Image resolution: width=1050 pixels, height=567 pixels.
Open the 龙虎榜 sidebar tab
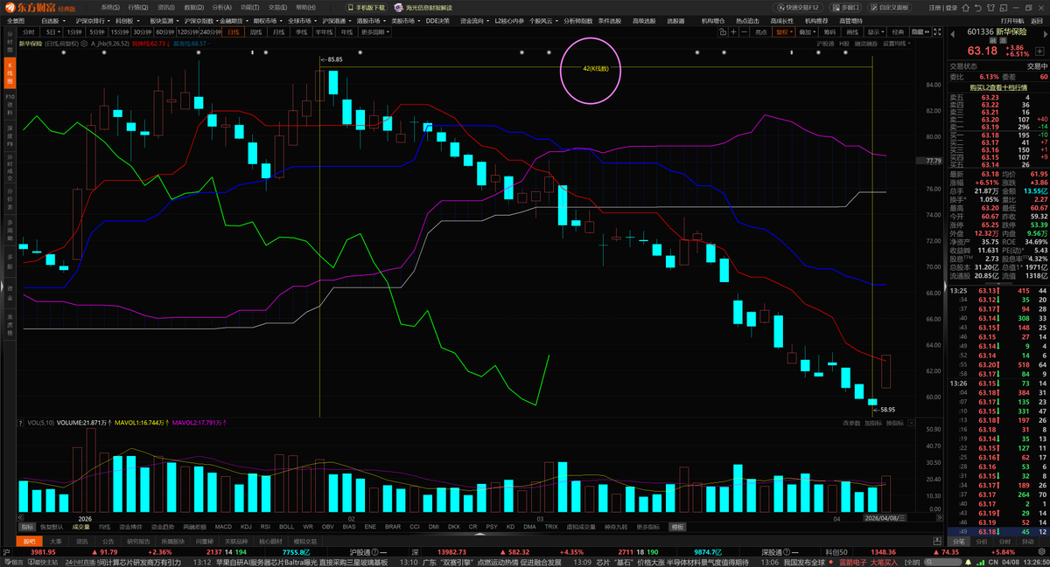(10, 326)
